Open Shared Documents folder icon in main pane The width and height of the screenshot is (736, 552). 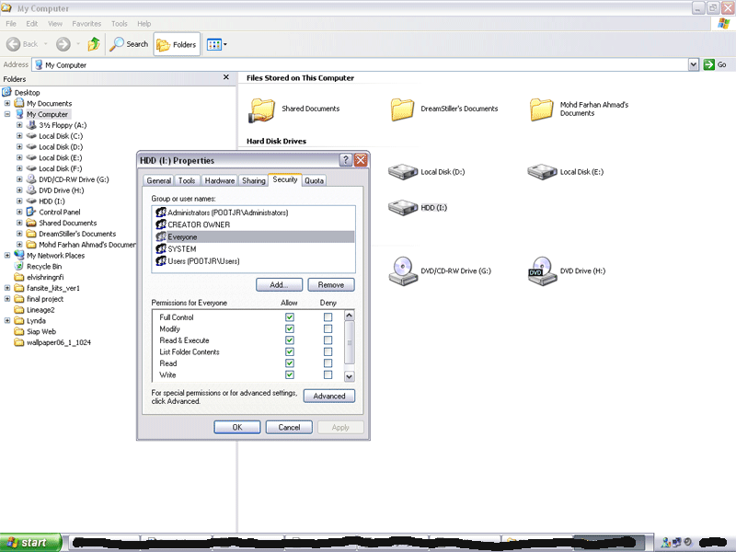261,110
